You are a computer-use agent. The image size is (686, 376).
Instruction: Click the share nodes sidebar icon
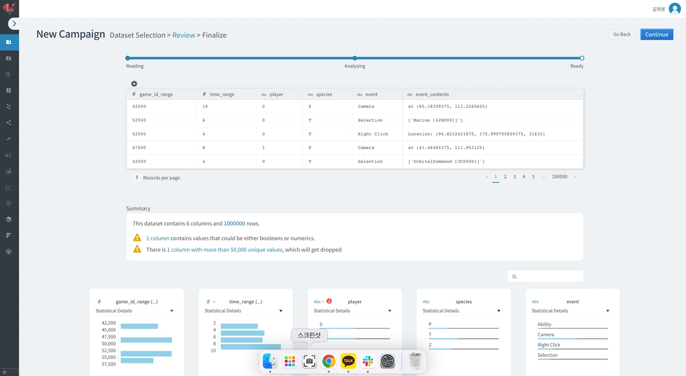coord(9,123)
